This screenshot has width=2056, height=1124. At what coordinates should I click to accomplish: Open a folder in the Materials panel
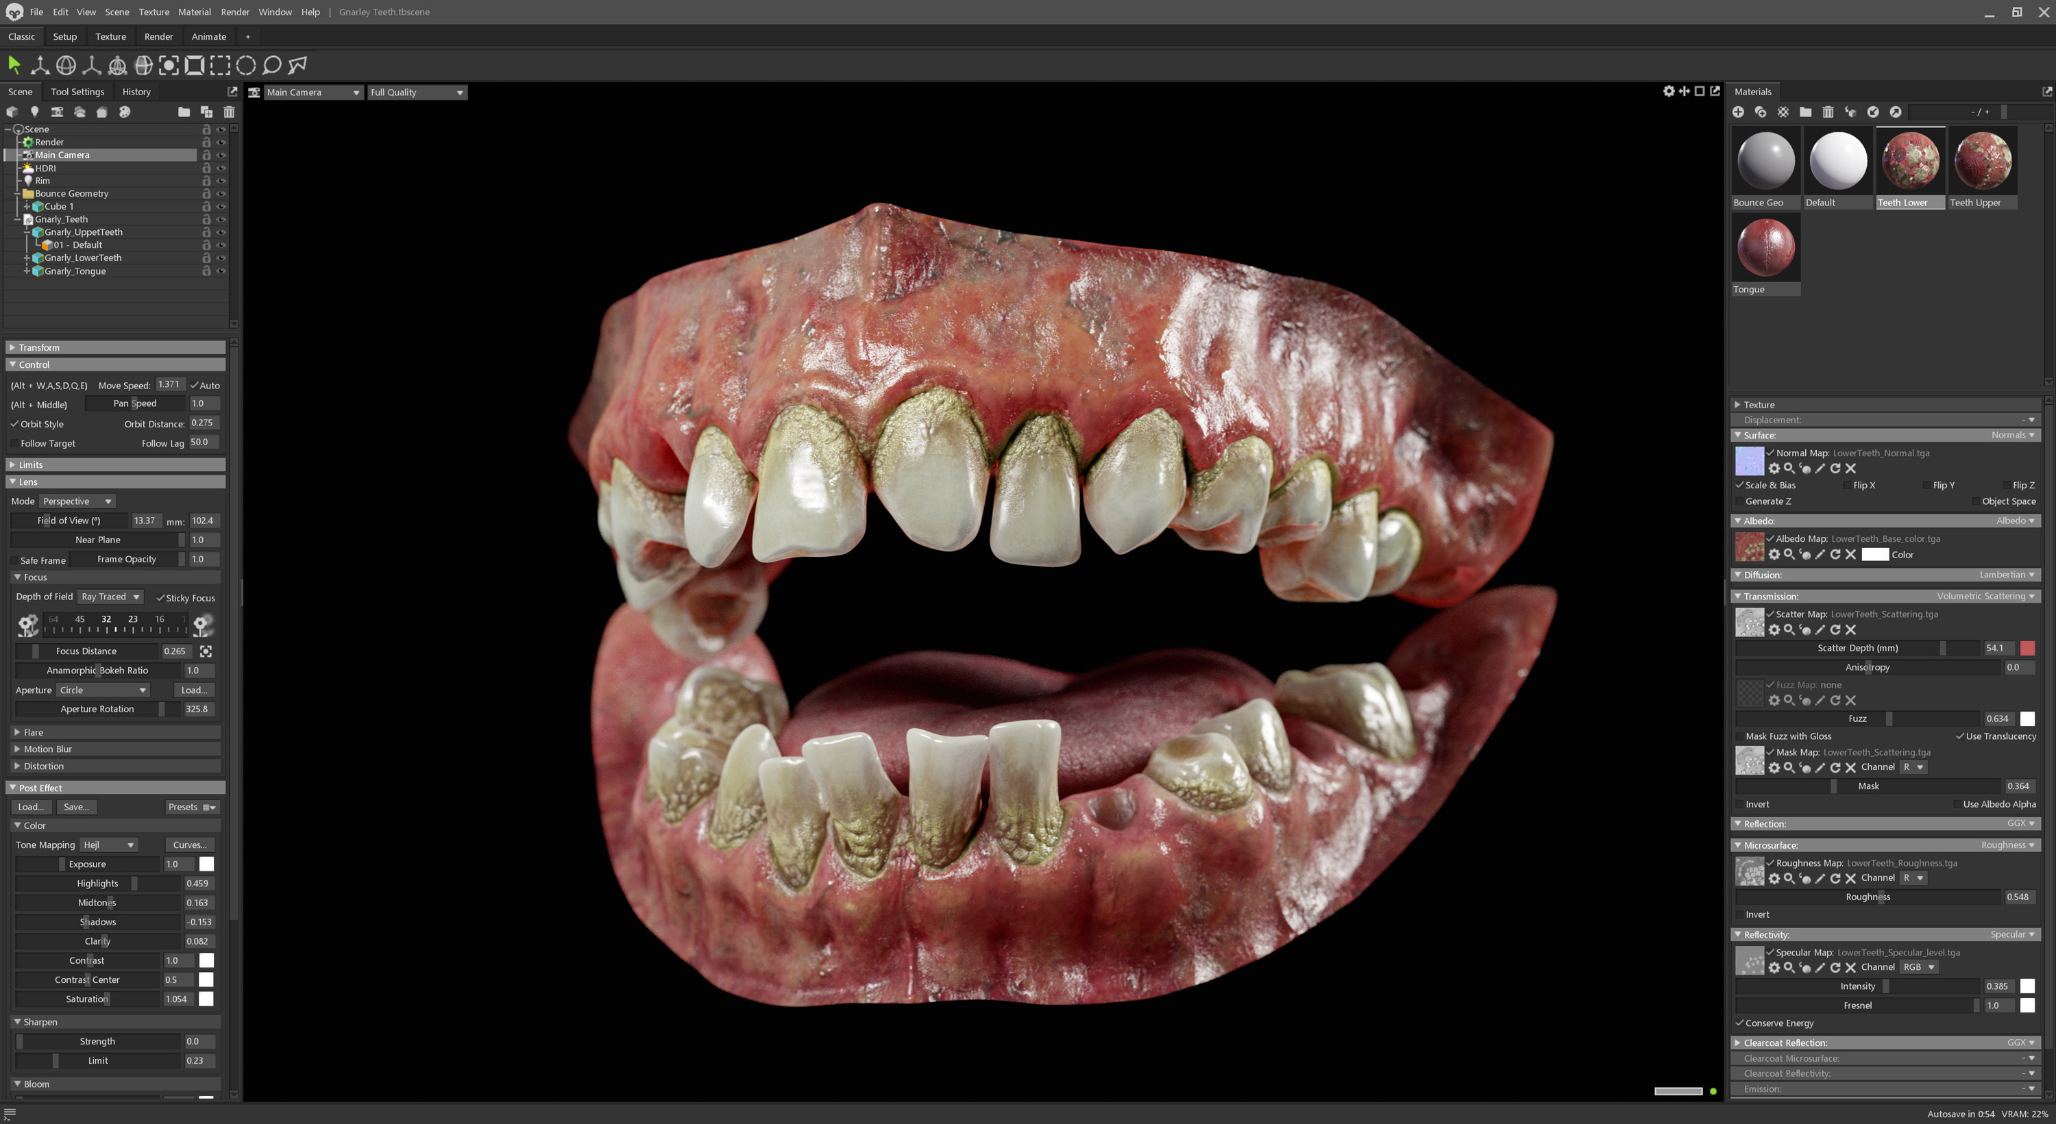tap(1805, 112)
